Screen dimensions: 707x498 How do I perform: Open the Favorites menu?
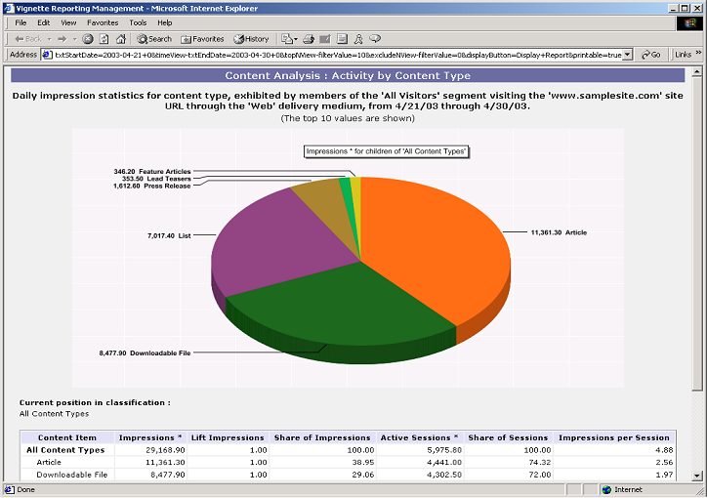tap(103, 22)
